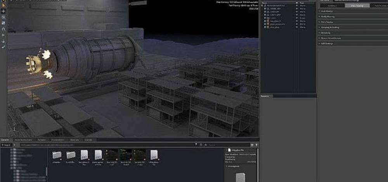Click the Import button in content browser
This screenshot has height=182, width=388.
[7, 145]
